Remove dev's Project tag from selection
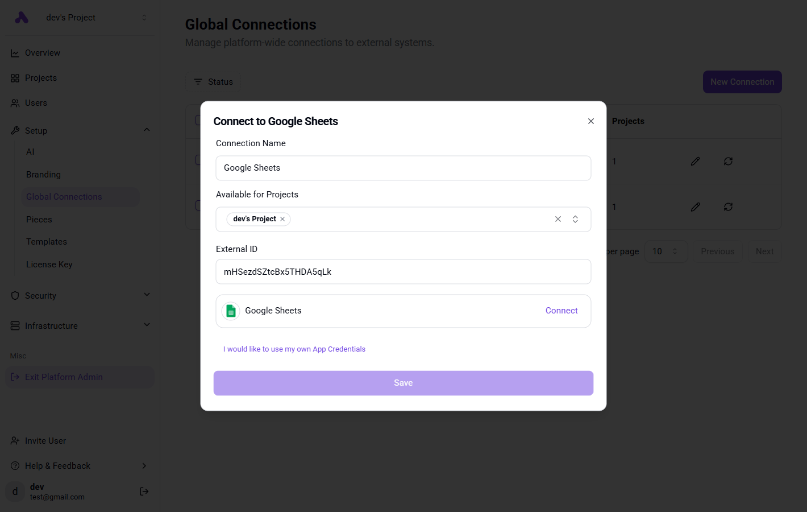 (x=282, y=219)
